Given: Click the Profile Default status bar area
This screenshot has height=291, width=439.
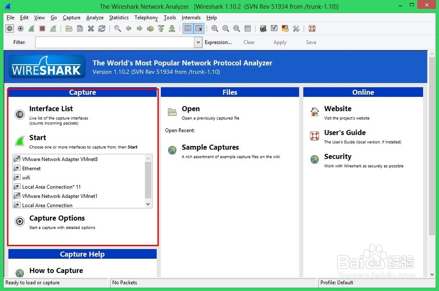Looking at the screenshot, I should click(336, 283).
